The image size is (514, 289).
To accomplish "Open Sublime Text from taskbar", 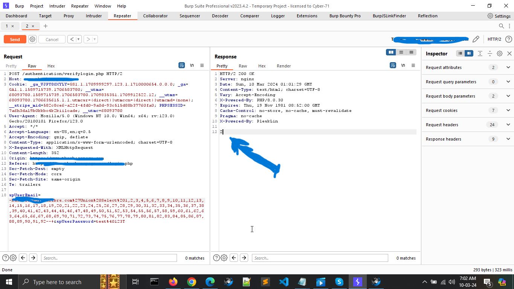I will click(265, 282).
